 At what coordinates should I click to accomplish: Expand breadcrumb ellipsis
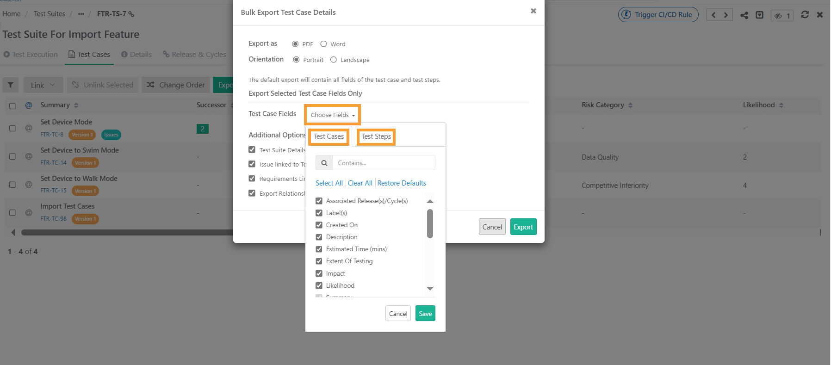(x=81, y=14)
